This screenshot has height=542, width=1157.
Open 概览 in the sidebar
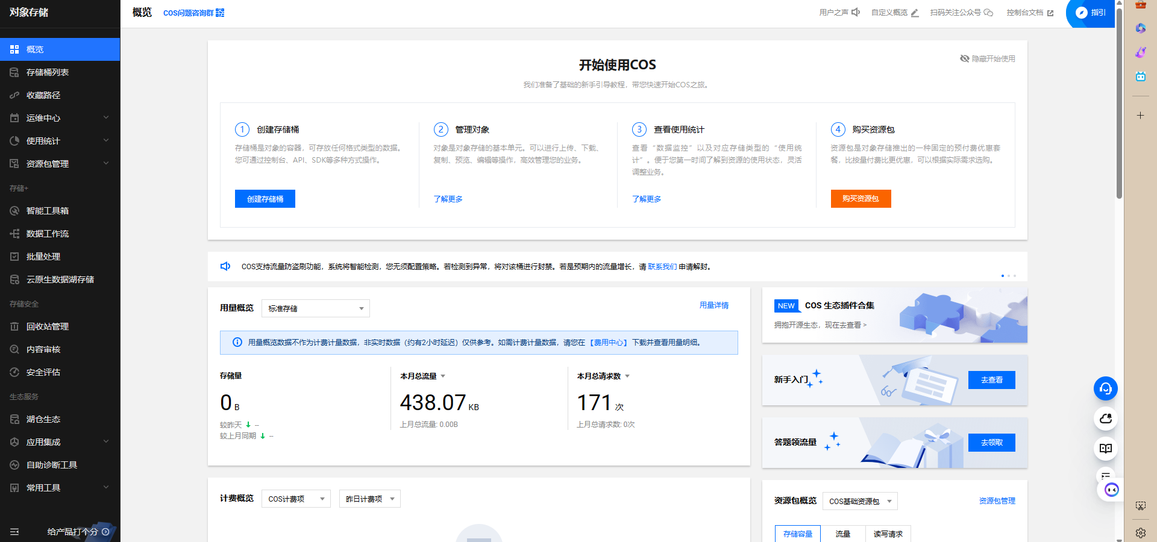(60, 49)
